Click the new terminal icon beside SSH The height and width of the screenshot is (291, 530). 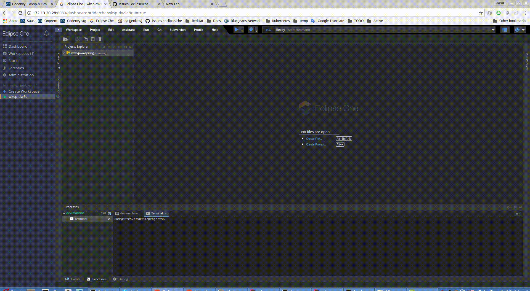[x=110, y=213]
